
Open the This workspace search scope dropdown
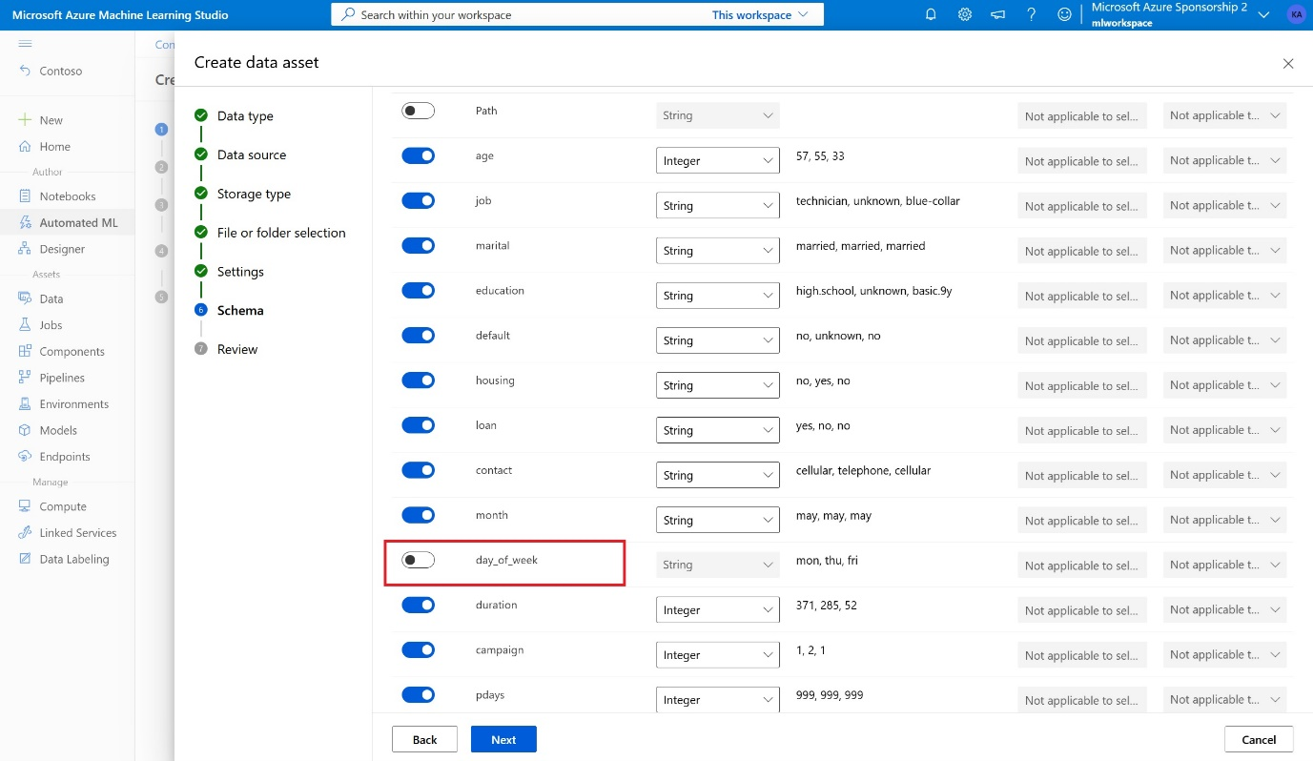click(x=758, y=14)
